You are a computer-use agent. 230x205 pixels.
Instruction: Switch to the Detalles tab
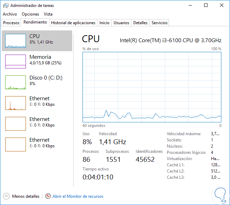coord(141,23)
